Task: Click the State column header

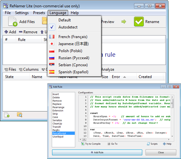Action: click(x=16, y=77)
